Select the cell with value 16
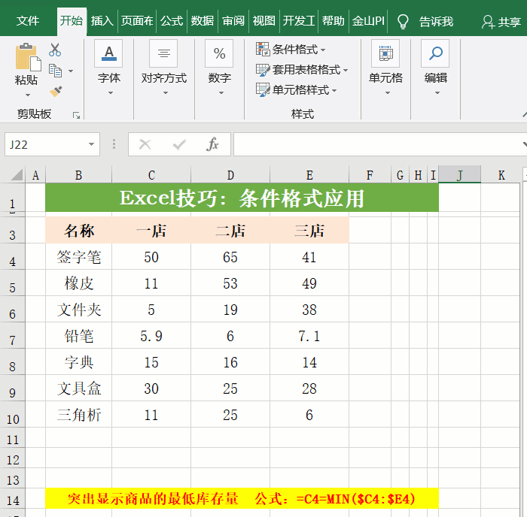Screen dimensions: 527x517 click(230, 362)
